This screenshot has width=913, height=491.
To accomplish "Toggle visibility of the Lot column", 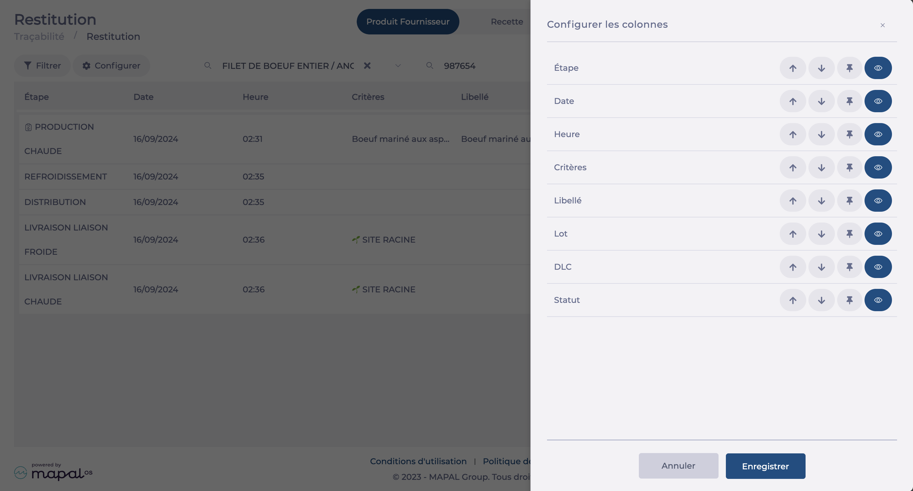I will [x=878, y=234].
